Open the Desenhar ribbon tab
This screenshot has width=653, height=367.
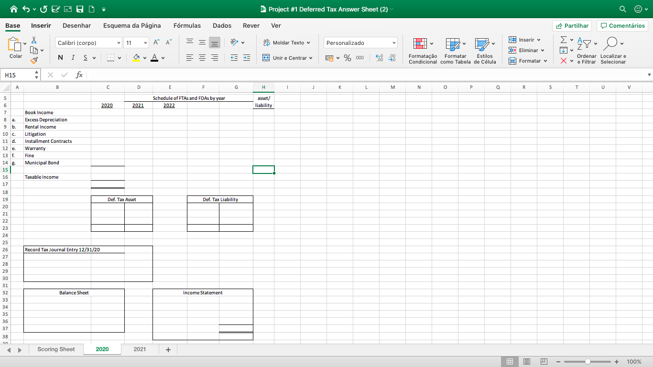coord(76,25)
